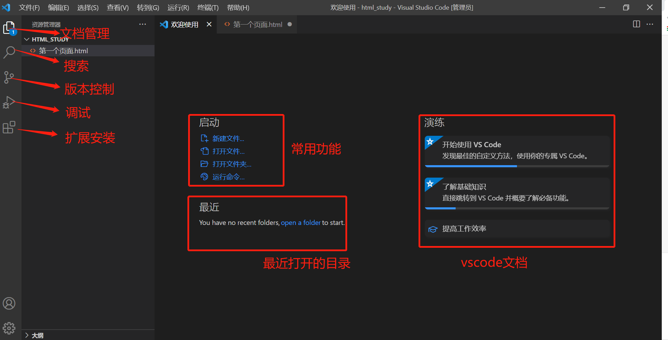Click the 演练 section heading
Image resolution: width=668 pixels, height=340 pixels.
(x=434, y=123)
